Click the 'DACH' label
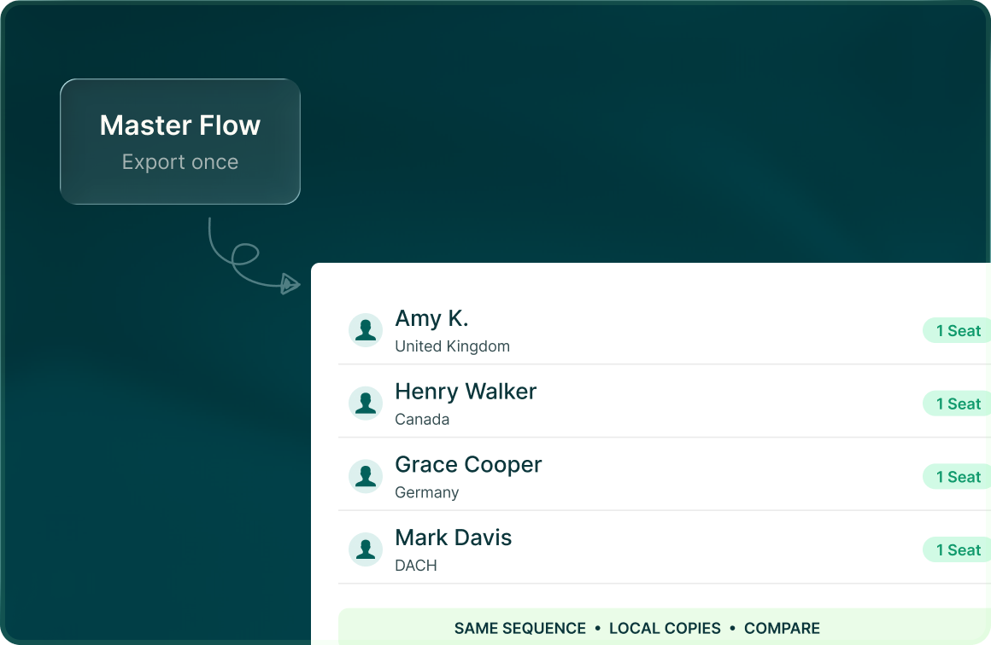 [416, 566]
